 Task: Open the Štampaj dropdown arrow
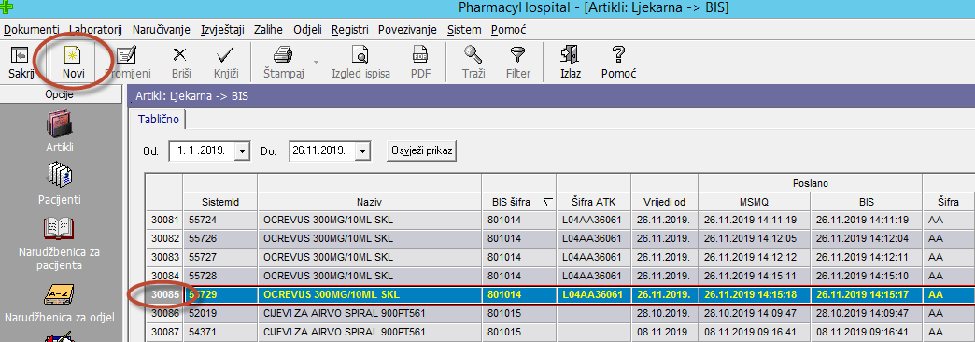pyautogui.click(x=316, y=63)
